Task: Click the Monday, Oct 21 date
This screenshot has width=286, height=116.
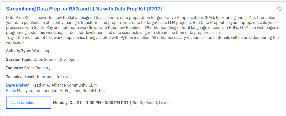Action: click(67, 103)
